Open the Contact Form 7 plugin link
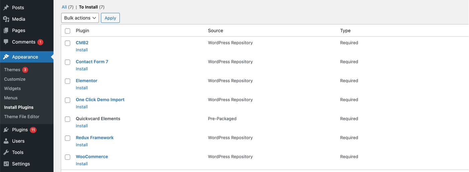This screenshot has height=172, width=469. click(x=92, y=62)
